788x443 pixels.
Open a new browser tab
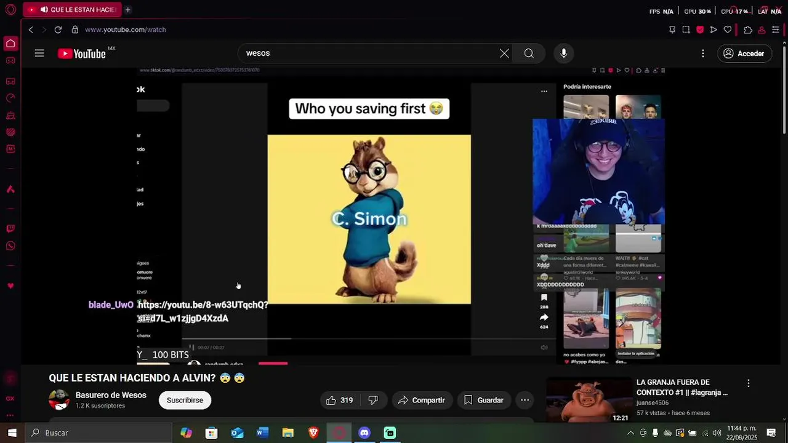127,10
